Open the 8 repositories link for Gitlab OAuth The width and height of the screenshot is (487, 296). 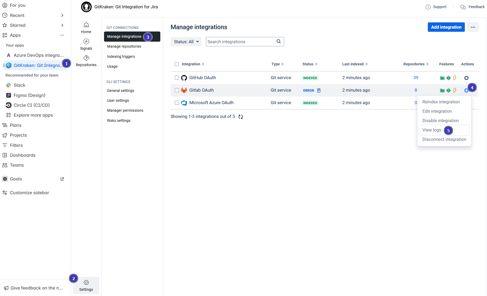(x=416, y=90)
